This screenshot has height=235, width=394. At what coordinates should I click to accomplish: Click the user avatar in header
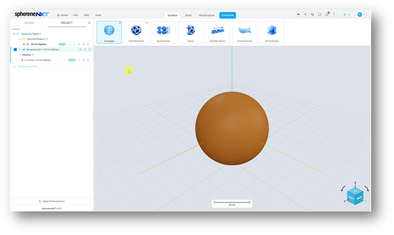pyautogui.click(x=360, y=14)
